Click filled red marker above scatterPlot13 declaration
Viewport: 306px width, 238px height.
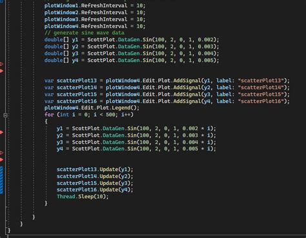(1, 71)
